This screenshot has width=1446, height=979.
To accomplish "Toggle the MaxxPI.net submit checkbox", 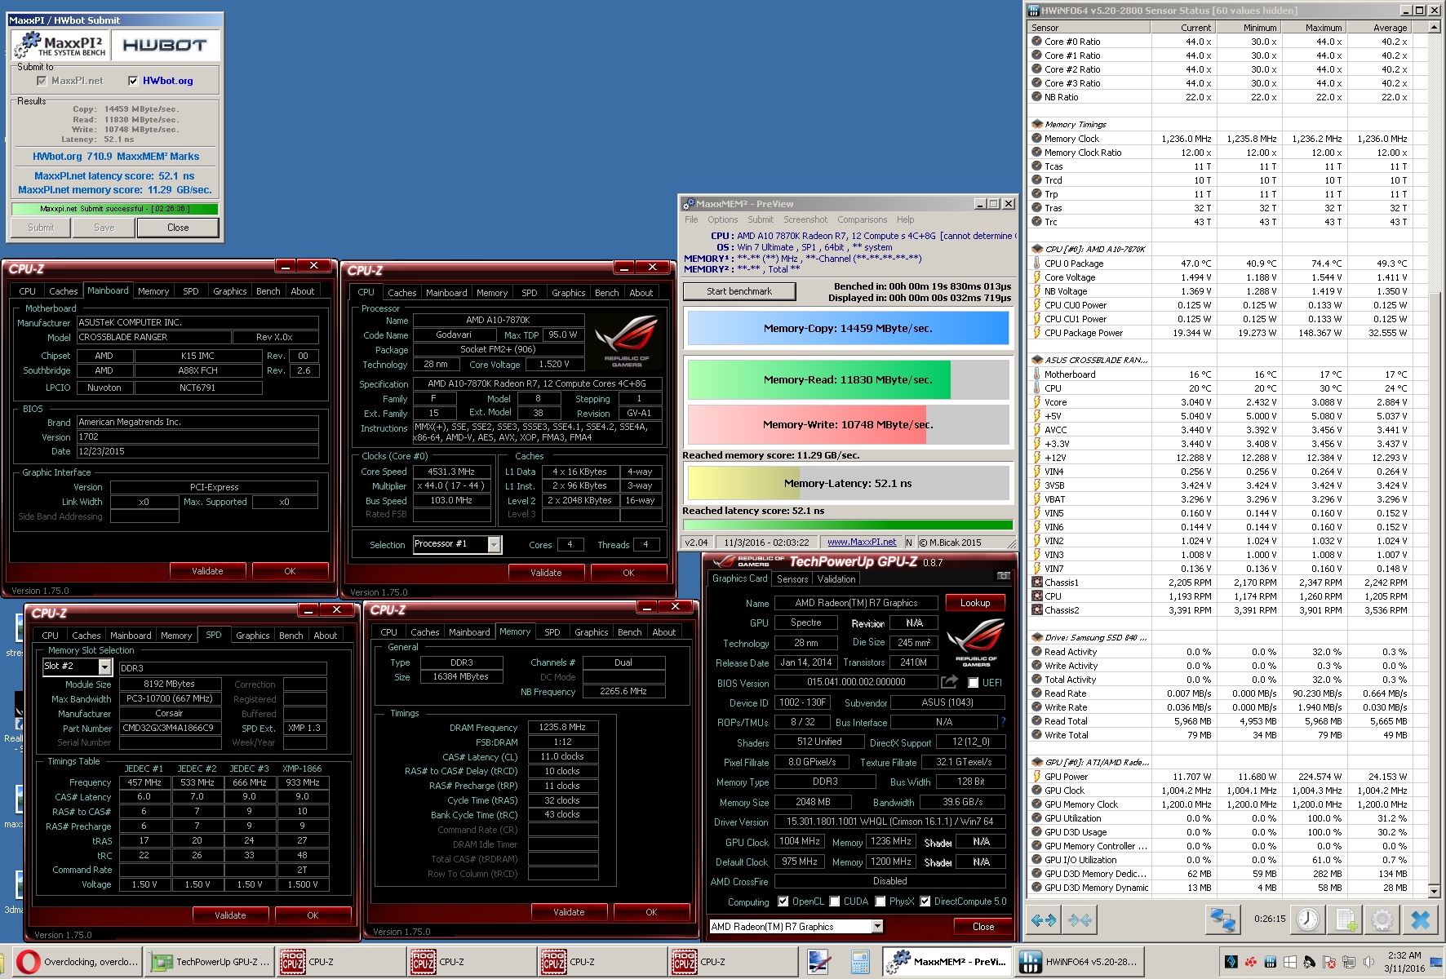I will point(42,81).
